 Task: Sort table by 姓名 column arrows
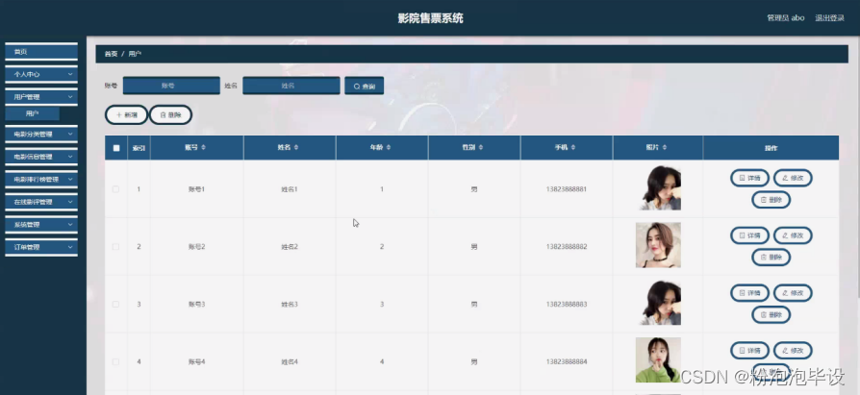(x=296, y=147)
